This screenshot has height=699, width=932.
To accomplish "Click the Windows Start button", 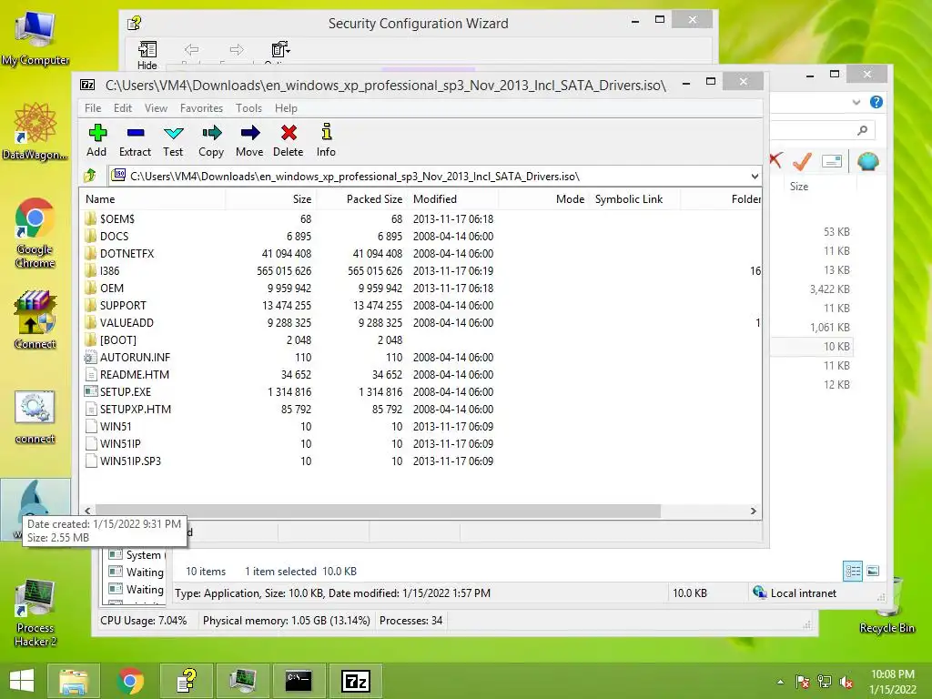I will [x=22, y=681].
